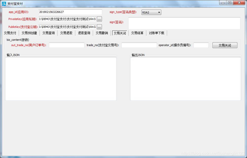
Task: Click the biz_content(参数) group label
Action: click(x=18, y=40)
